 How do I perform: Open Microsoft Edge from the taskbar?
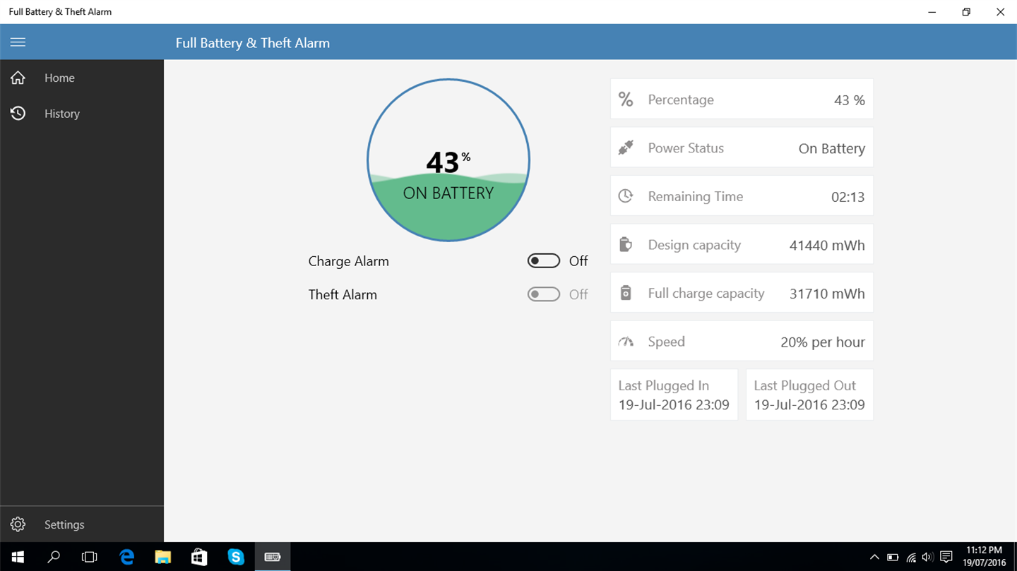(127, 557)
